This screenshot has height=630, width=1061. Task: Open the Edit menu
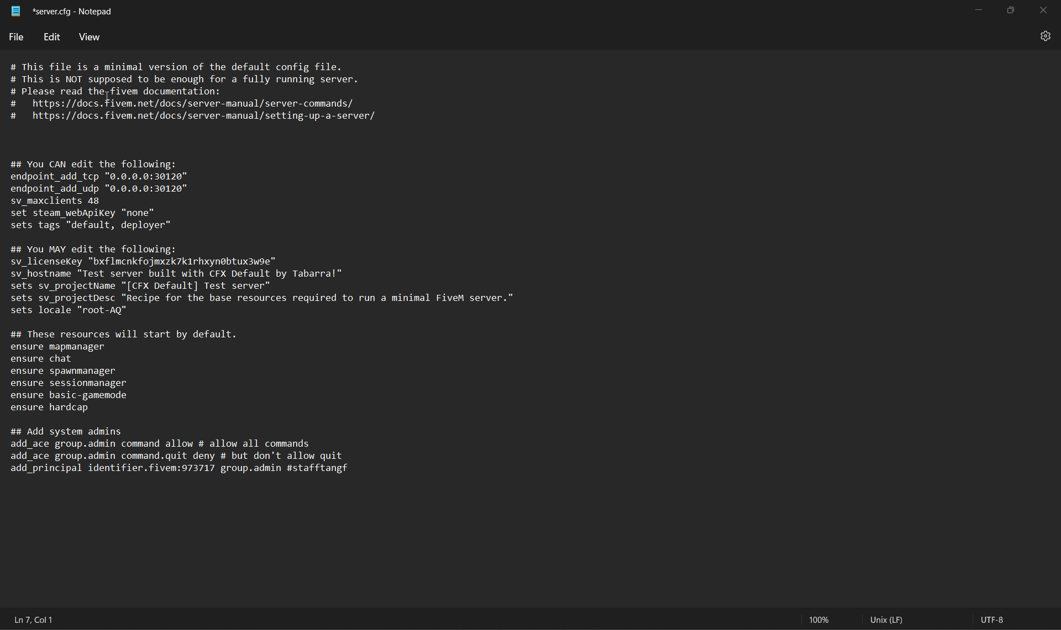click(51, 36)
